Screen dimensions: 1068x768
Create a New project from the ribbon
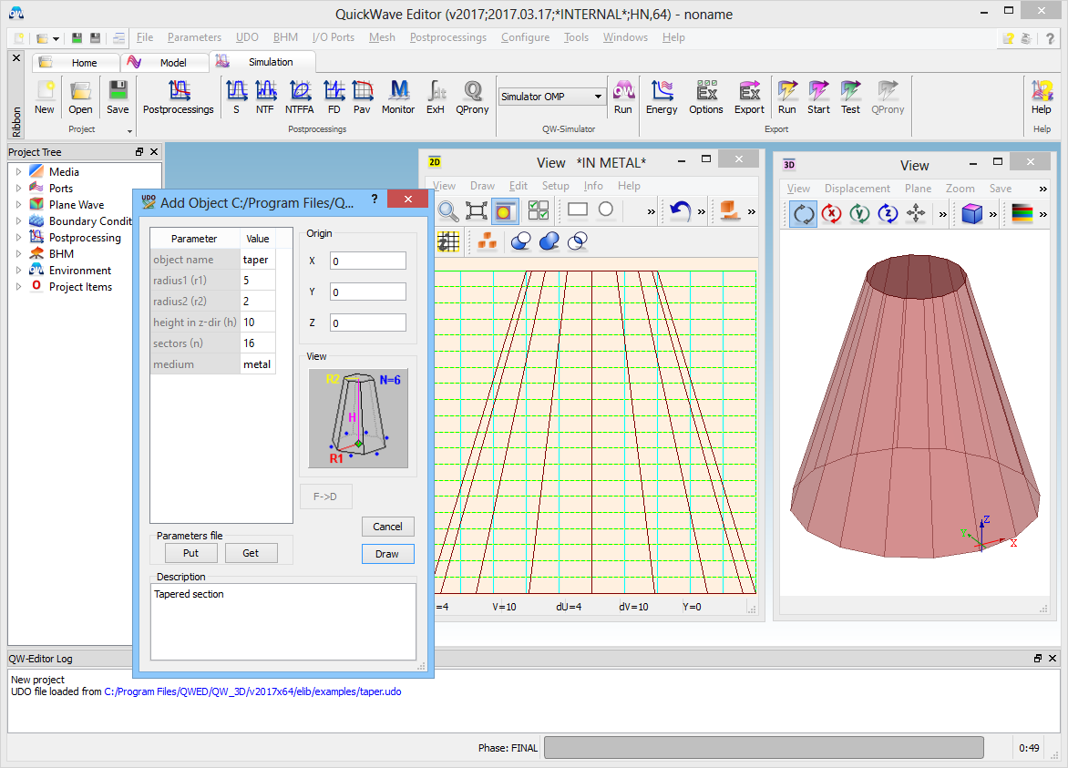45,97
